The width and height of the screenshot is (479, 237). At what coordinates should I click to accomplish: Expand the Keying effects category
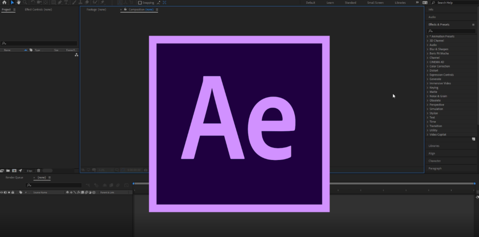pyautogui.click(x=428, y=88)
